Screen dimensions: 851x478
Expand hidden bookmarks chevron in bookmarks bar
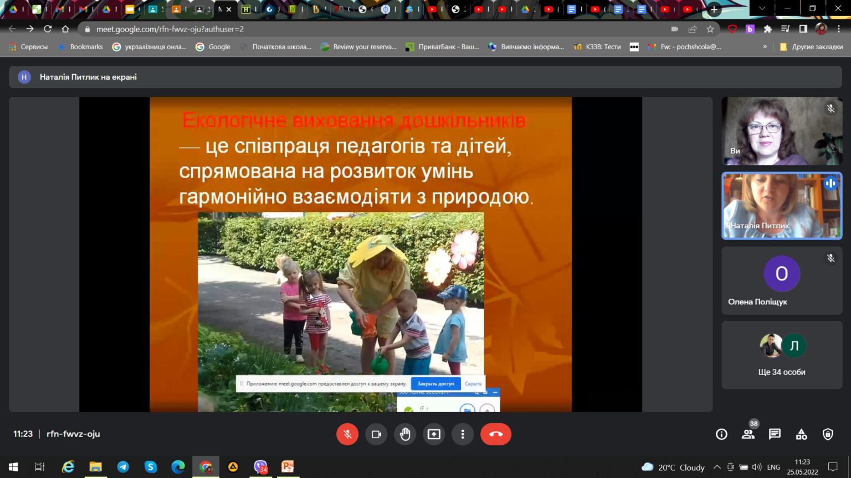pyautogui.click(x=765, y=46)
